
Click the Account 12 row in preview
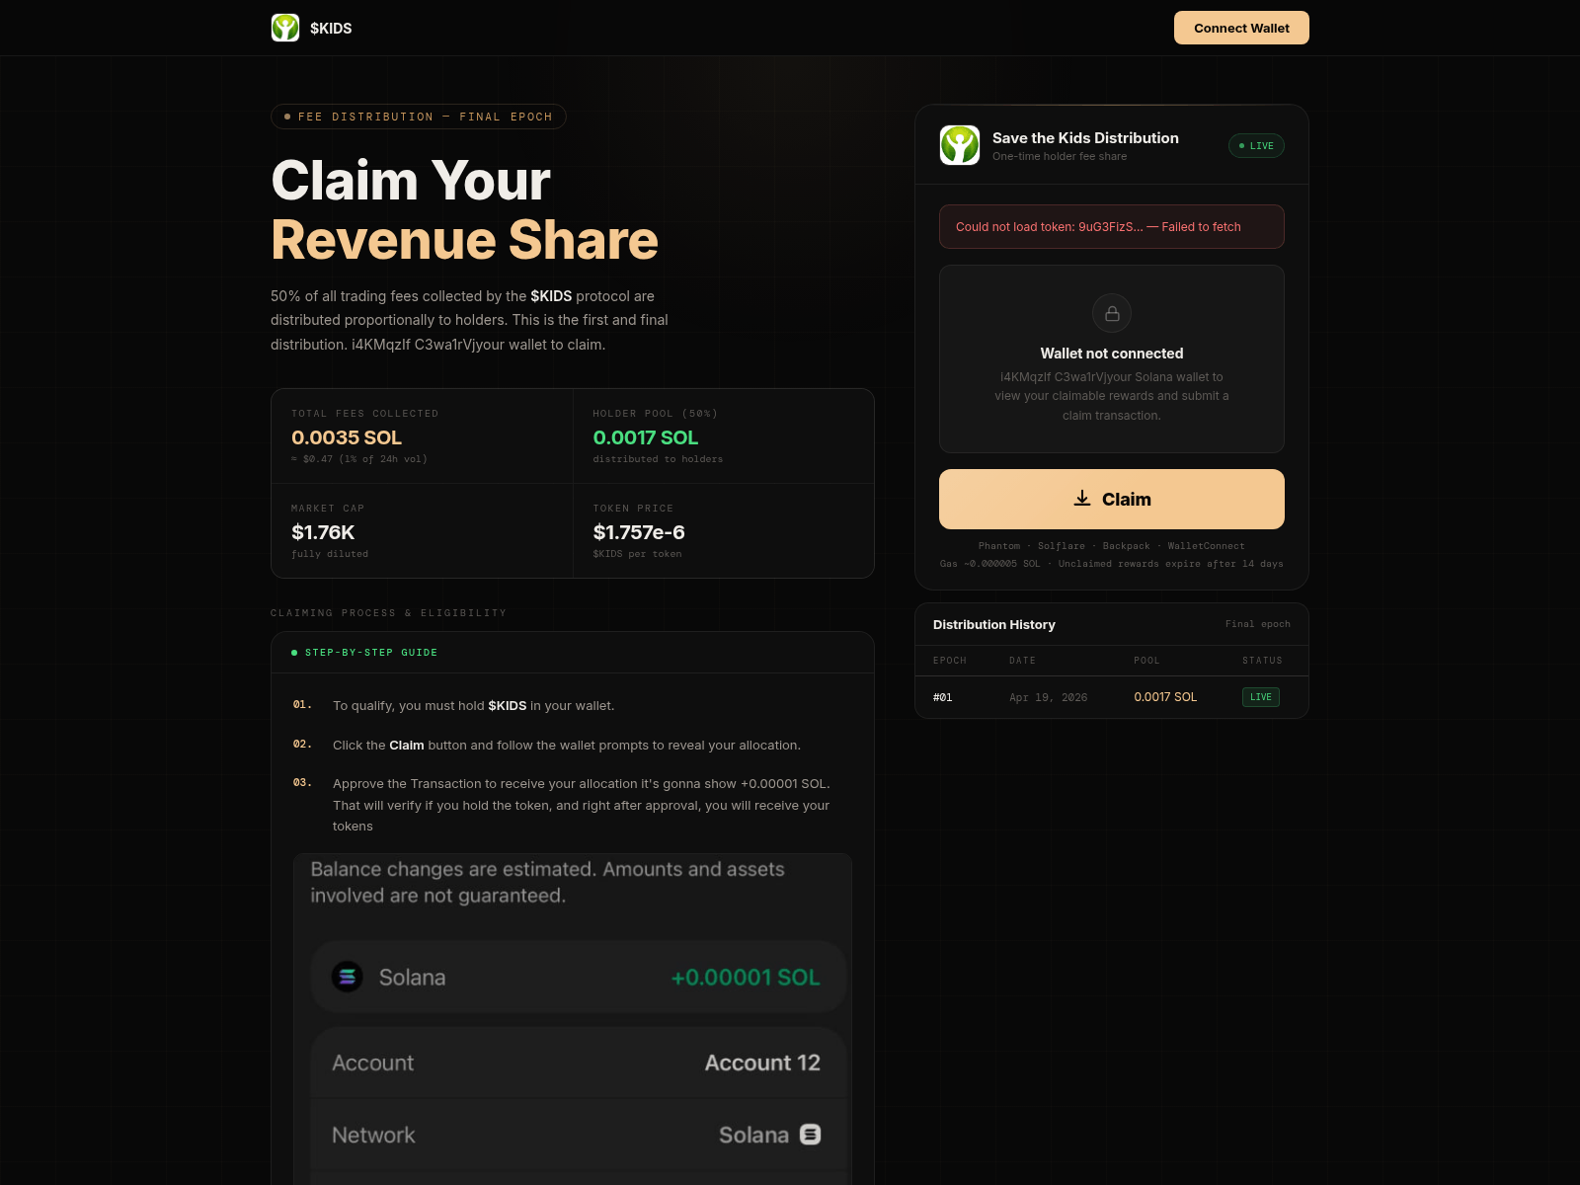coord(578,1063)
